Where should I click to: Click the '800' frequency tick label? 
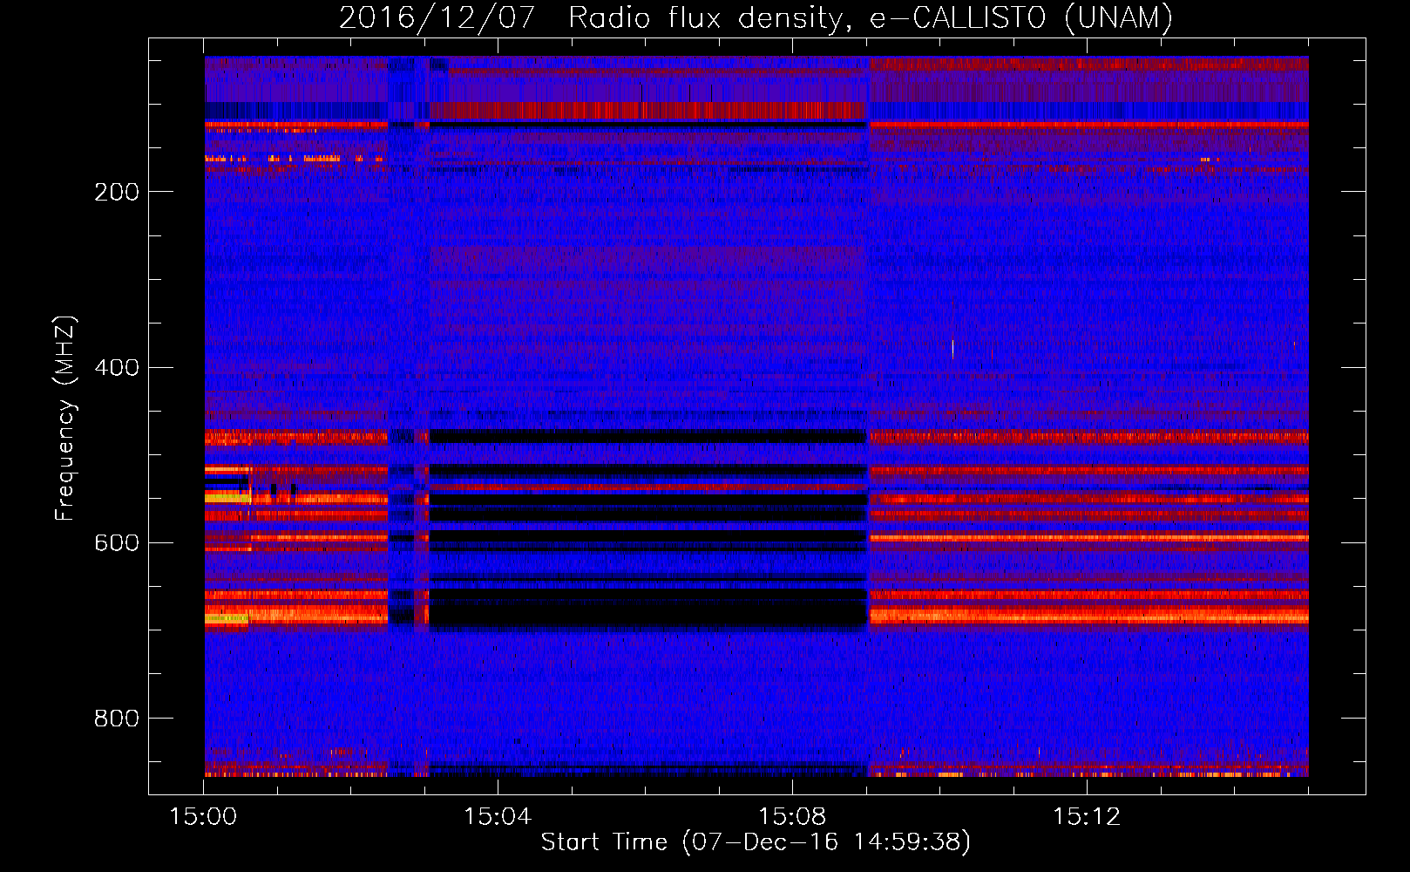117,719
